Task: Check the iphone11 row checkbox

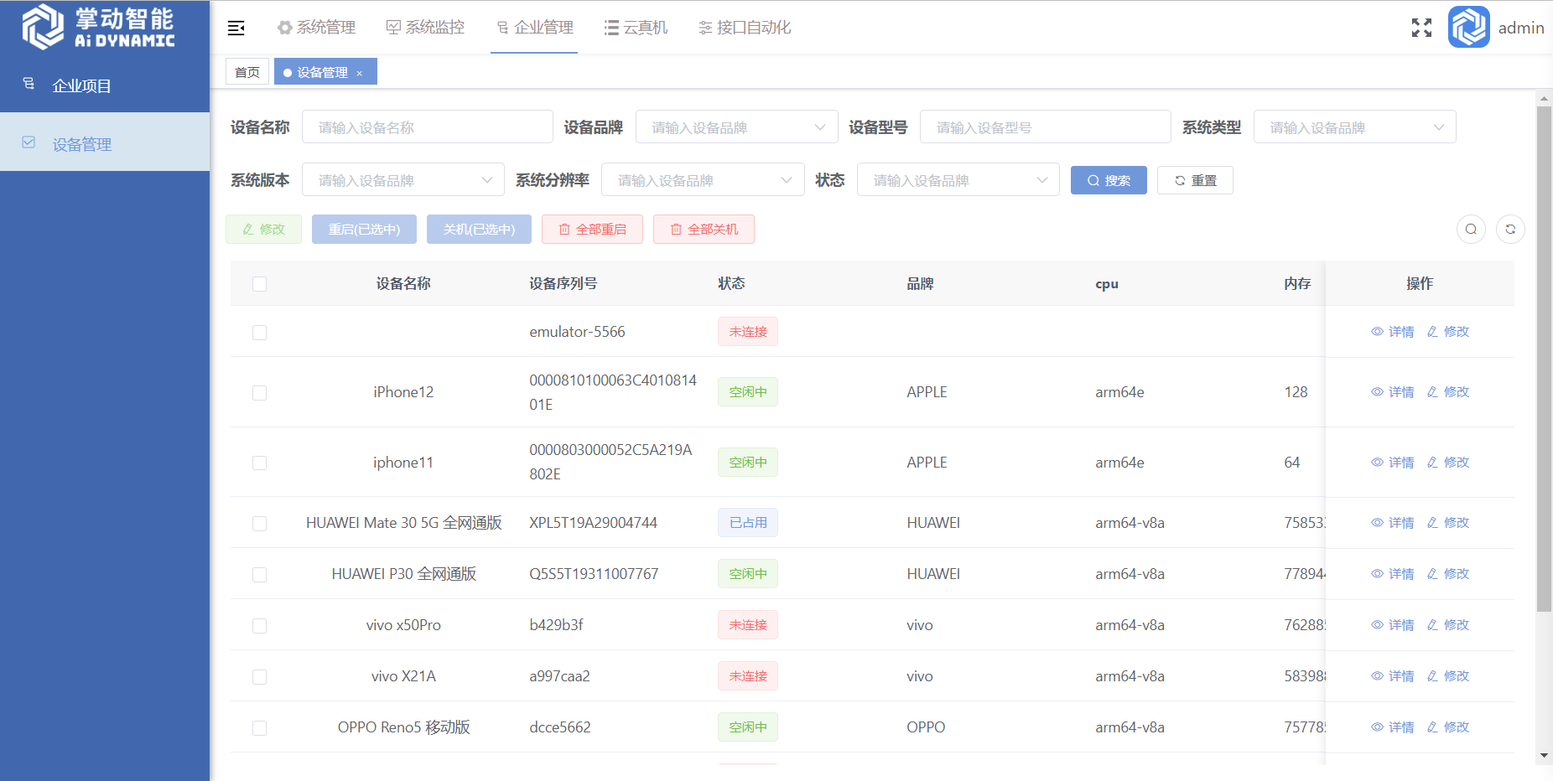Action: [260, 463]
